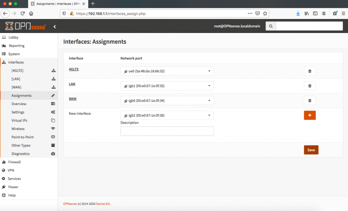This screenshot has width=348, height=211.
Task: Open the network port dropdown for WAN
Action: coord(167,100)
